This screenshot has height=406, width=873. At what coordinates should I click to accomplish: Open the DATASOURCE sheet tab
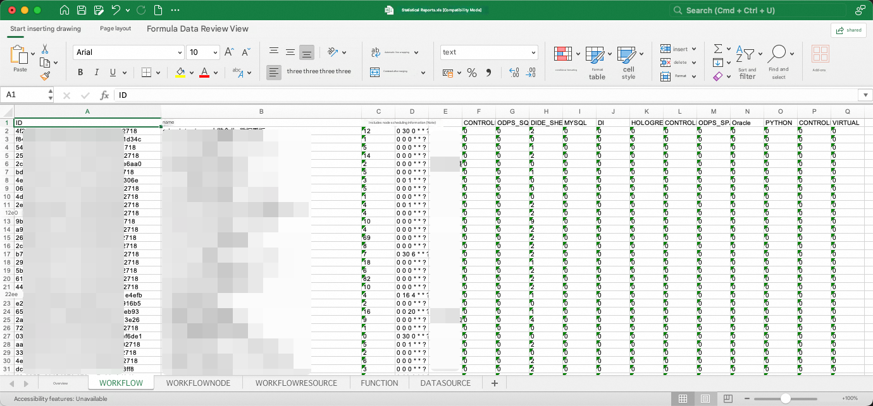pos(445,383)
